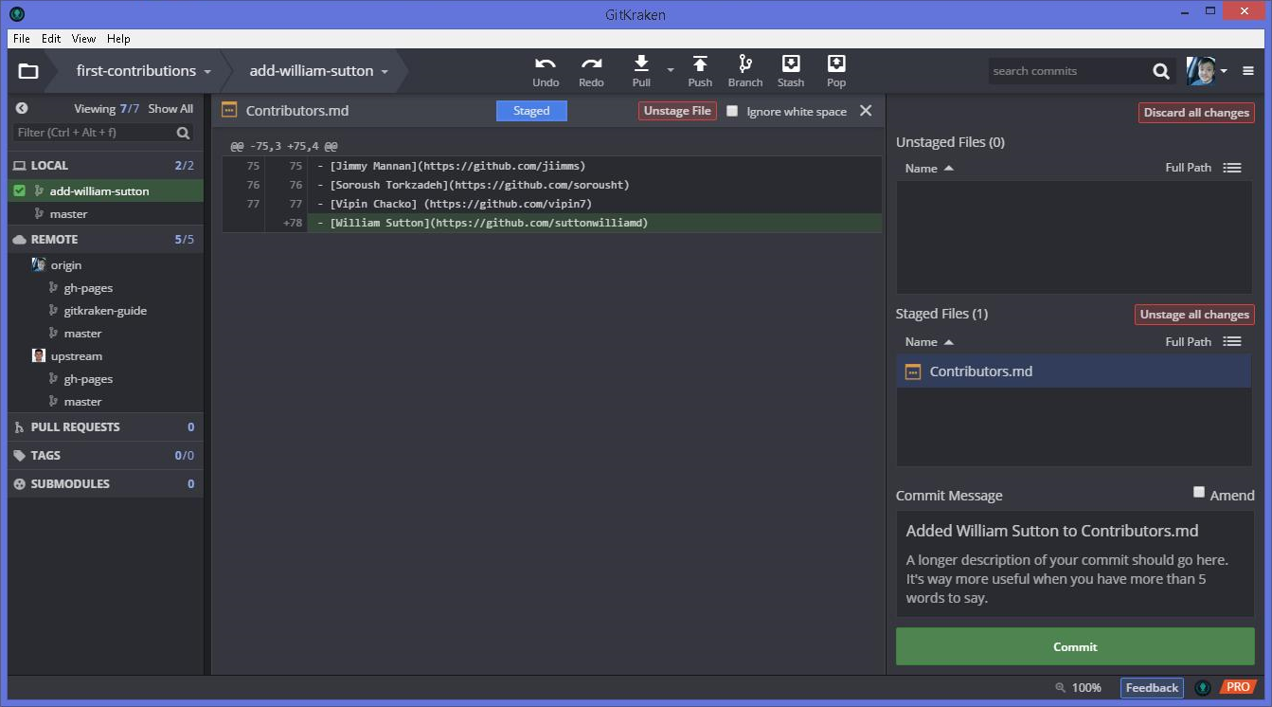The width and height of the screenshot is (1272, 707).
Task: Open the Pull options dropdown arrow
Action: tap(671, 69)
